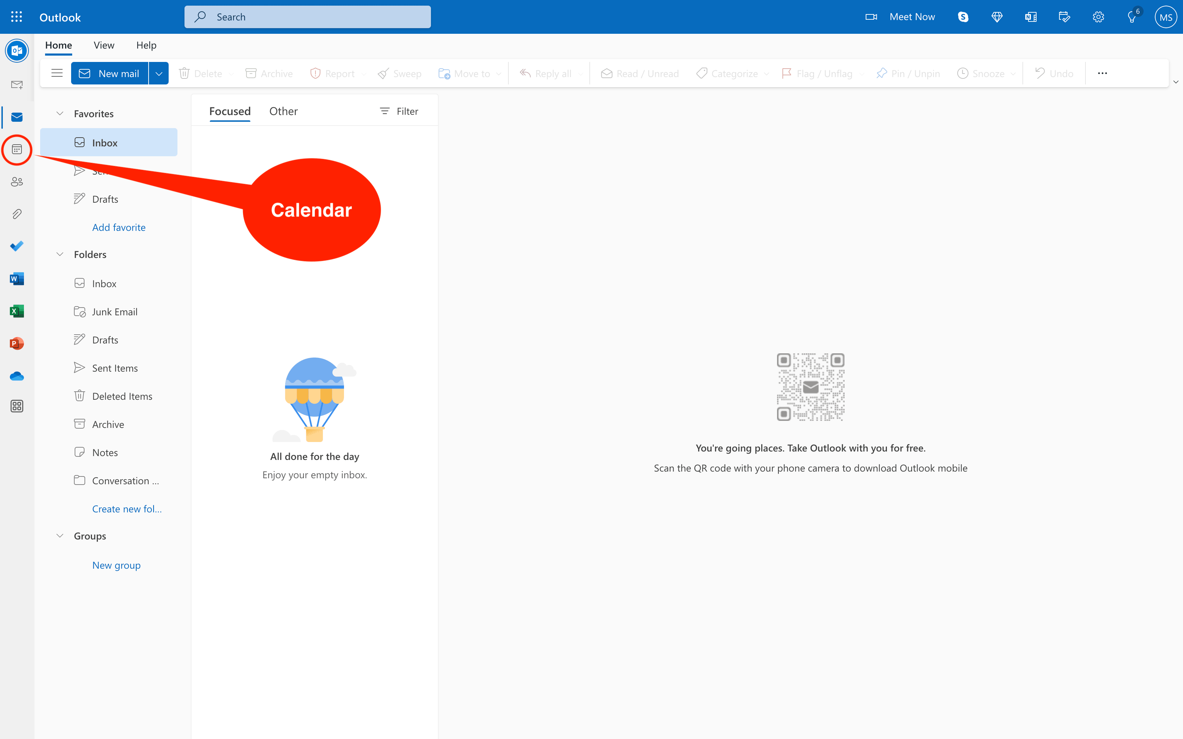Open the Settings gear
Image resolution: width=1183 pixels, height=739 pixels.
[1098, 17]
